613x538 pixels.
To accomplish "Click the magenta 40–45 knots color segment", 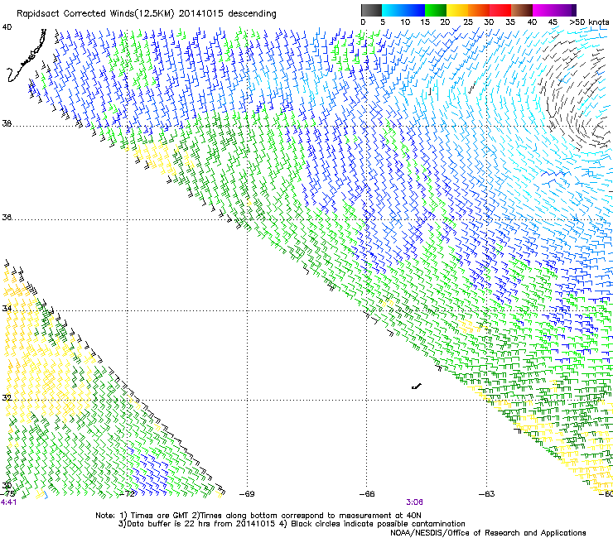I will coord(543,10).
